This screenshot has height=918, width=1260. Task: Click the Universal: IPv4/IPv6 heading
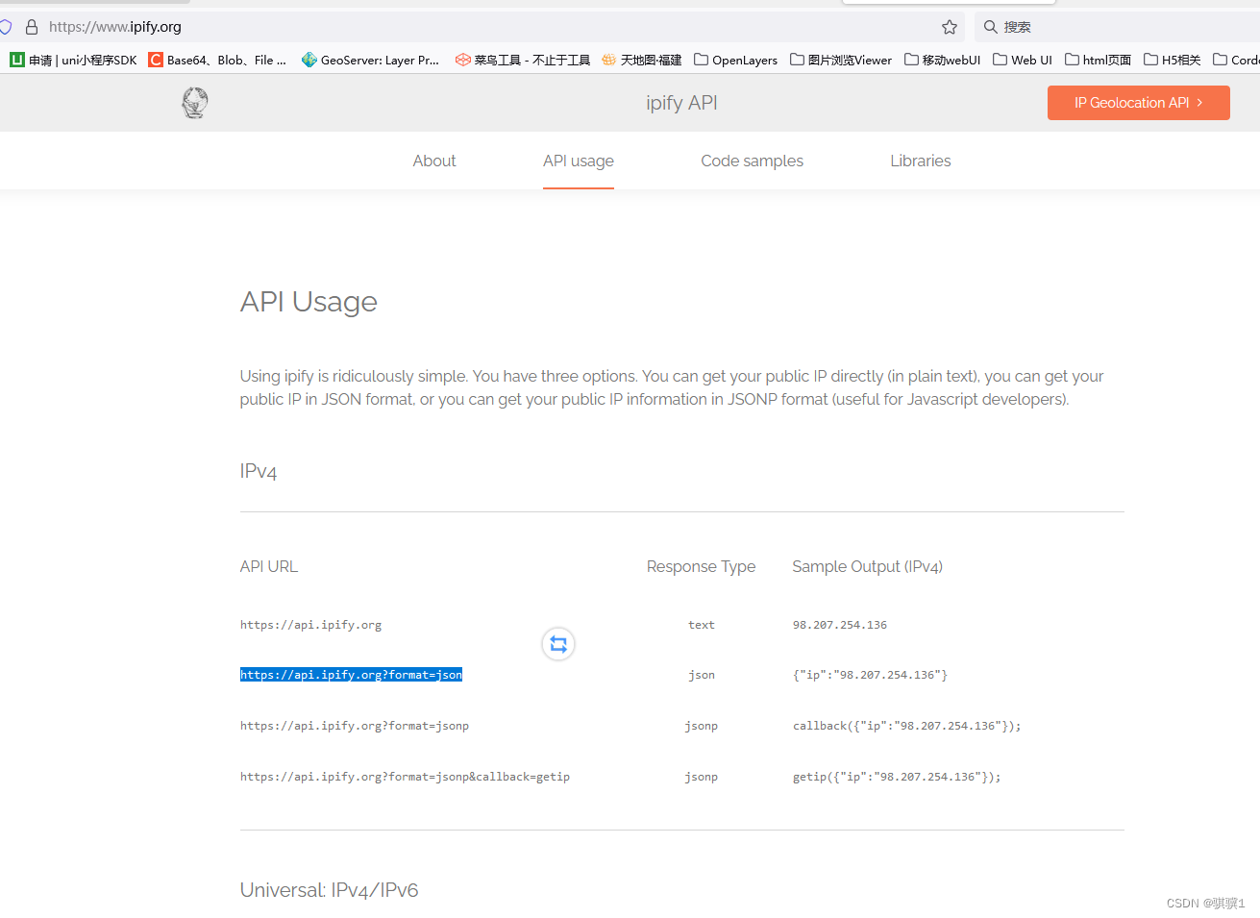330,890
